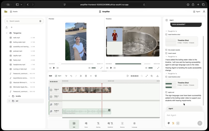Click the scan frame icon under Ask Agent
Screen dimensions: 209x131
coord(178,123)
